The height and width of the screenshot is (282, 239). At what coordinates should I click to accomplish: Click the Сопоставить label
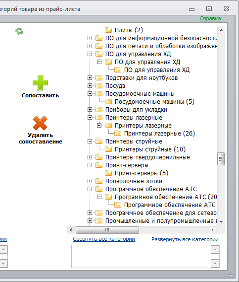click(x=41, y=95)
